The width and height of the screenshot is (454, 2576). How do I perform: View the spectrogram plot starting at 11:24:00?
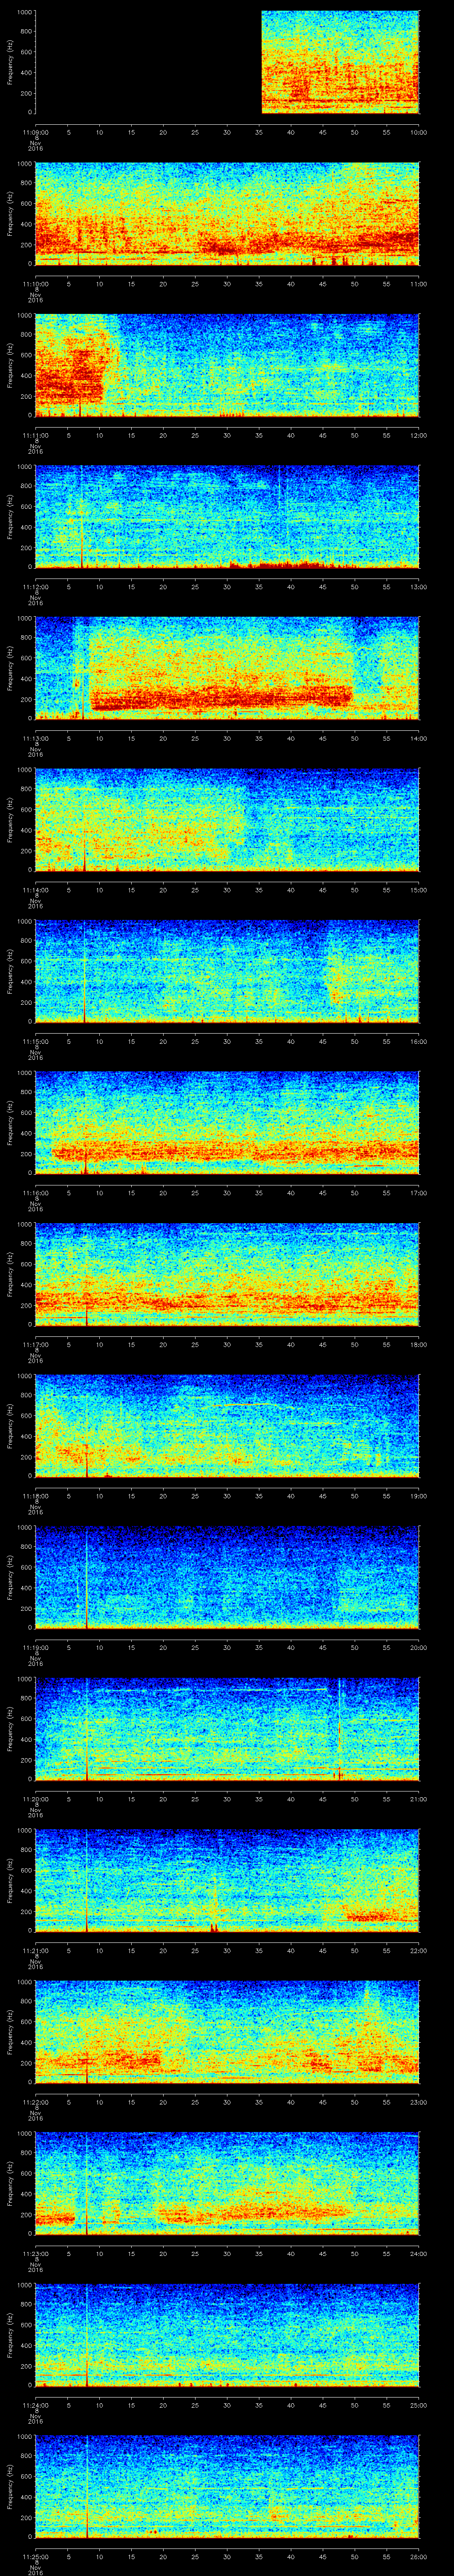click(227, 2335)
